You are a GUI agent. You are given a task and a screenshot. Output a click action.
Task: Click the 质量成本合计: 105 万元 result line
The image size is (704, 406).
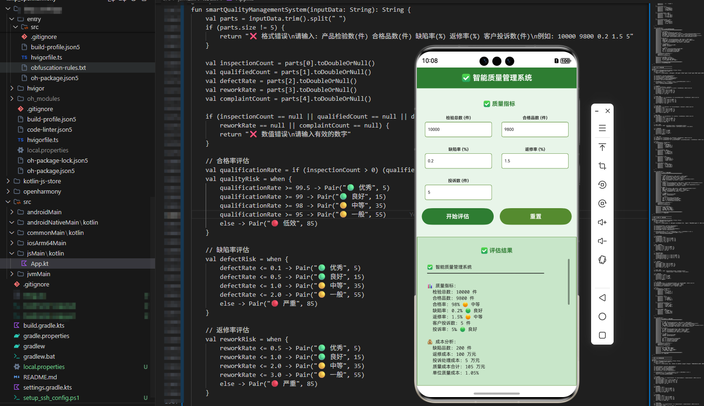click(x=459, y=367)
